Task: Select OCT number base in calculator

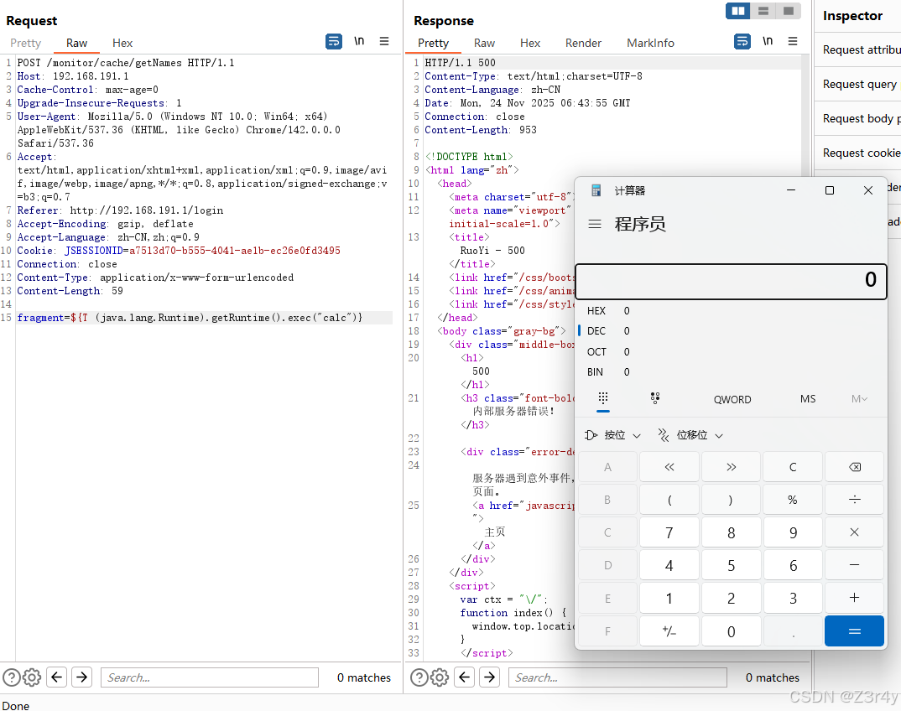Action: coord(731,351)
